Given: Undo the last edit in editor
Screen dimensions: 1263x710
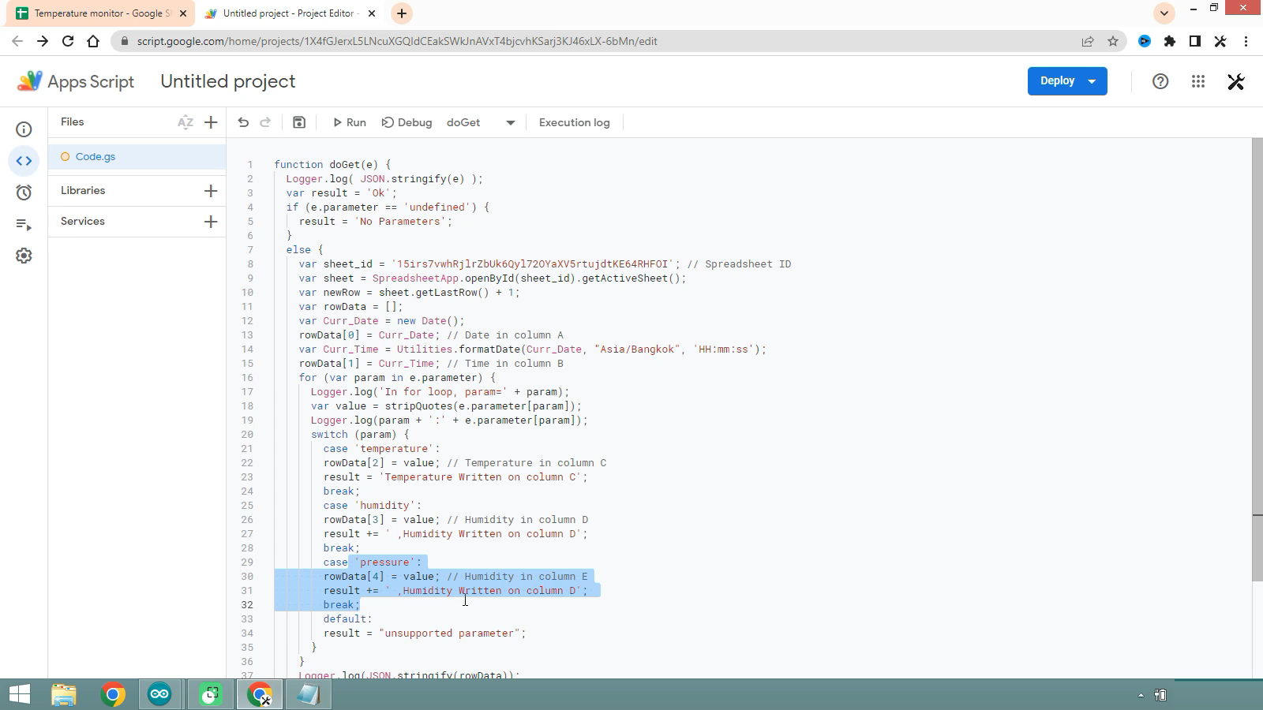Looking at the screenshot, I should 243,122.
